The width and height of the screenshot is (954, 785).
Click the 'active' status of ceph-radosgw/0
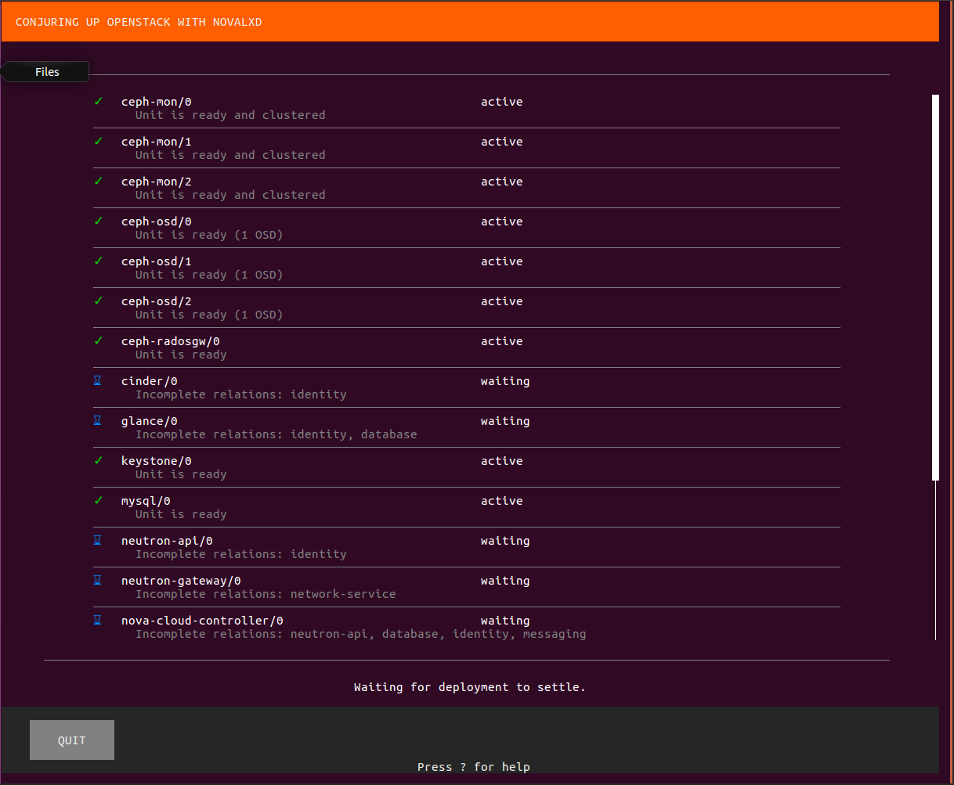502,341
